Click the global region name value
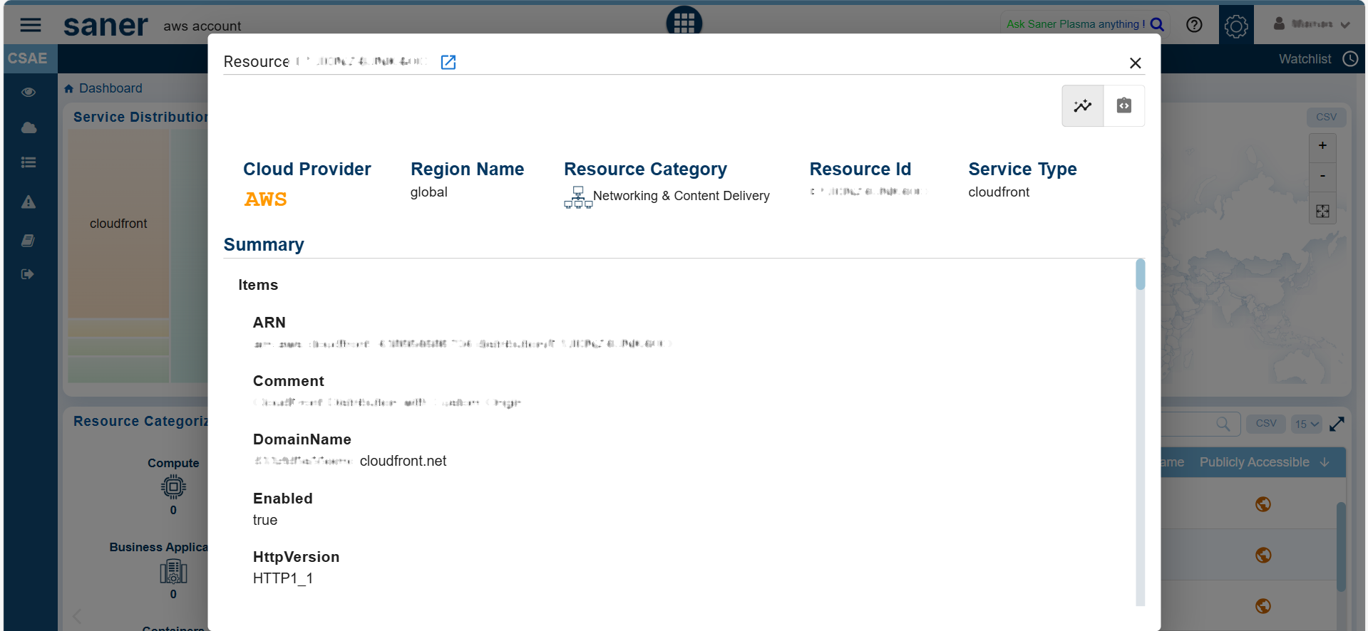This screenshot has height=631, width=1368. [x=429, y=192]
